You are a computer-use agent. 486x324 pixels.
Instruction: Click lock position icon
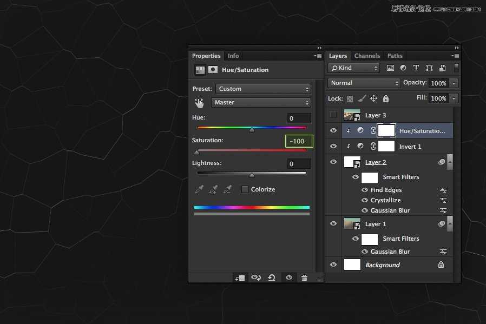point(373,98)
